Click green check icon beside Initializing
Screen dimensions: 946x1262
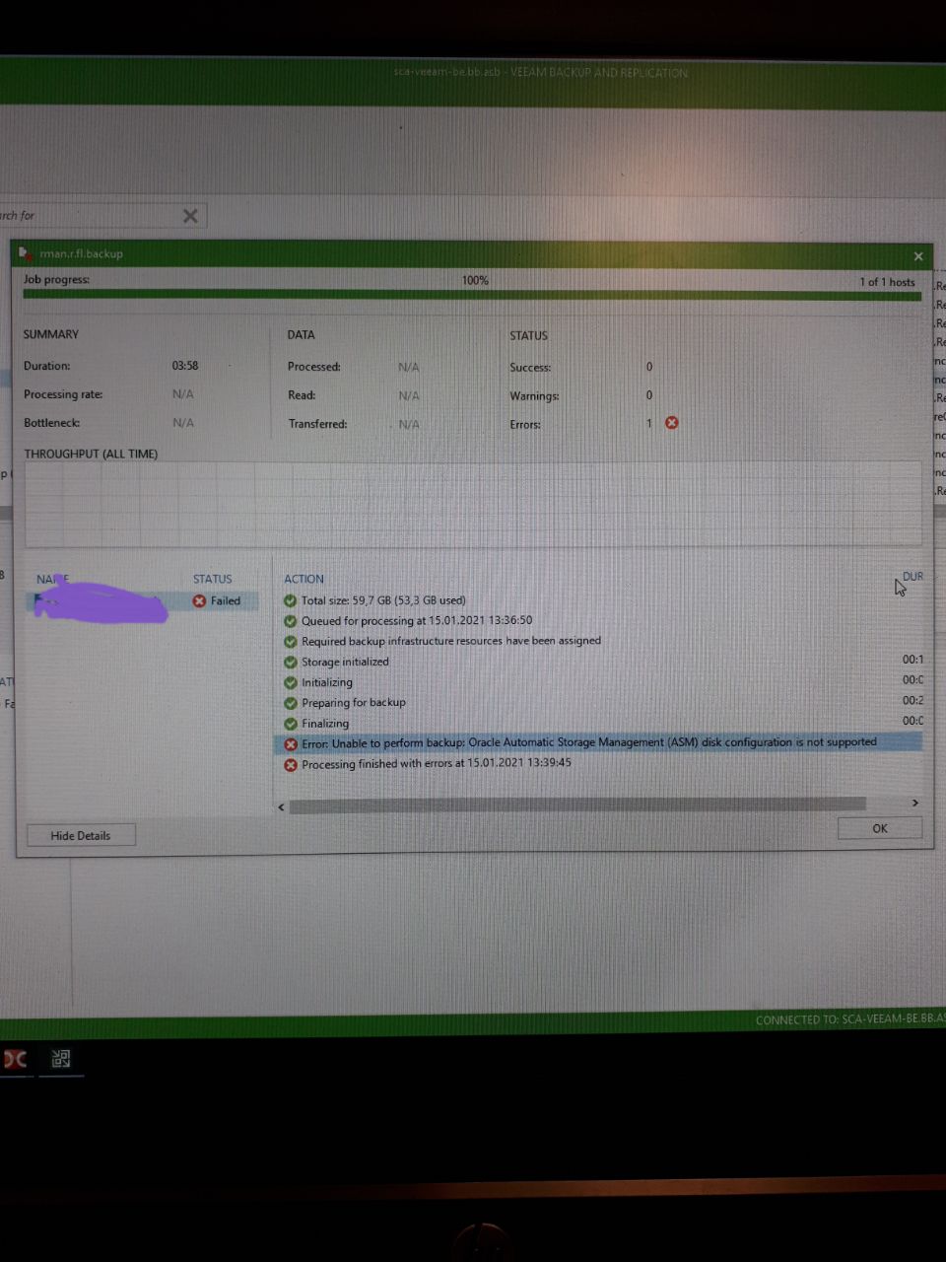[290, 682]
